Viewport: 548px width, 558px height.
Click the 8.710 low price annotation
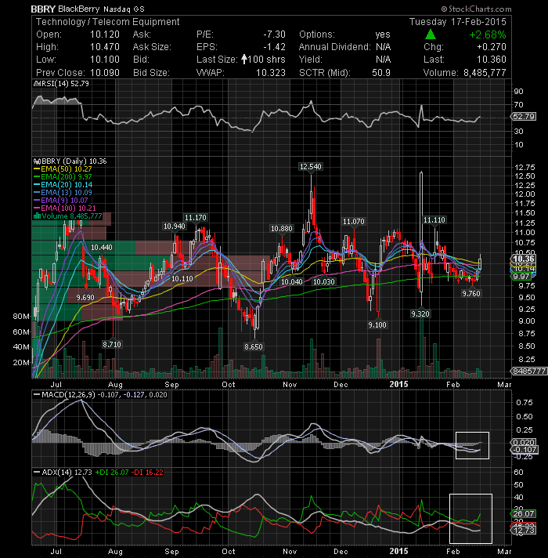[x=112, y=345]
